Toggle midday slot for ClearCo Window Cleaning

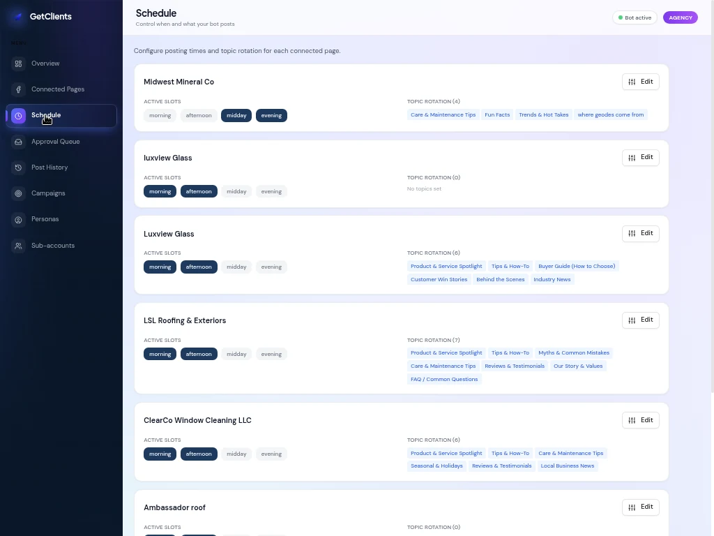pyautogui.click(x=236, y=454)
